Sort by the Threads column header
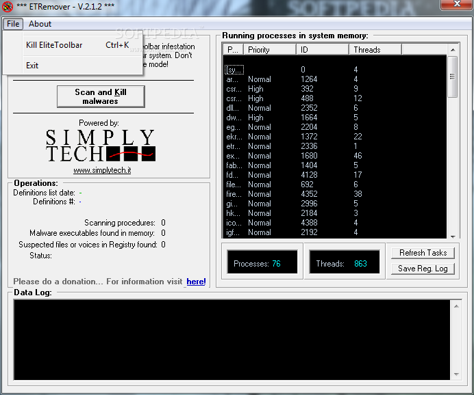 tap(375, 49)
